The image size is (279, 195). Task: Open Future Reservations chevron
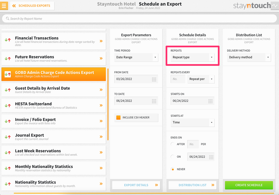coord(101,58)
